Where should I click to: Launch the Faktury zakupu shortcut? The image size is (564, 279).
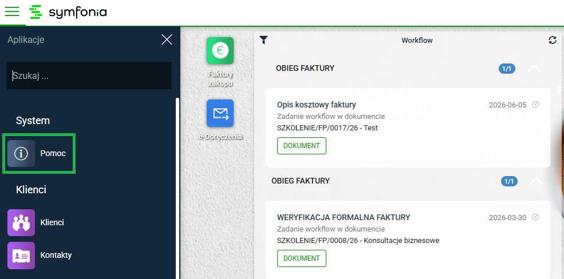[220, 51]
